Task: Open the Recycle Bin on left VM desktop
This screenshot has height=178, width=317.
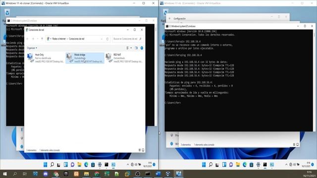Action: [x=7, y=13]
